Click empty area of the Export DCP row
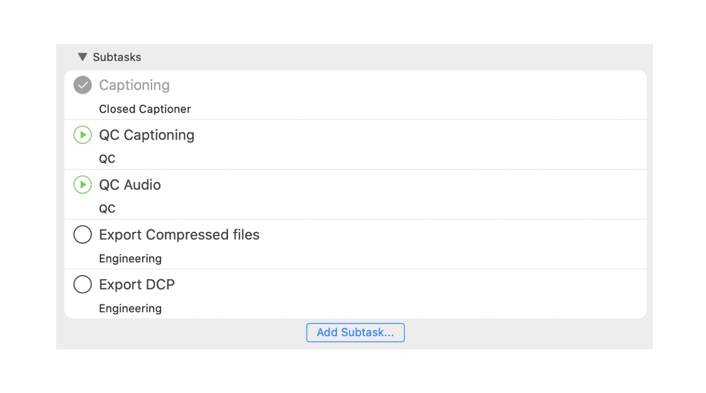 coord(405,294)
